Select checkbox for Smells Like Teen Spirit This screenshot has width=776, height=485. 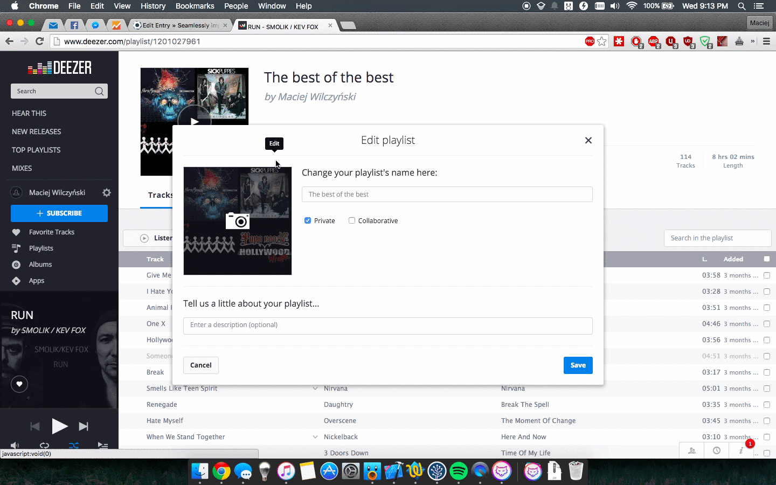pos(767,389)
